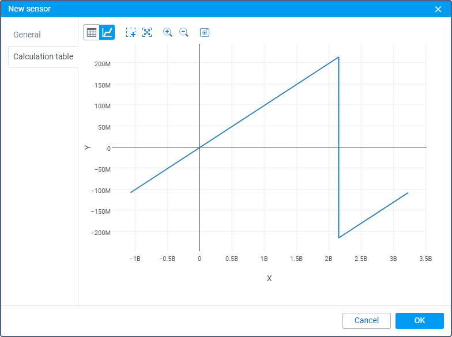Click the −200M Y-axis label
452x337 pixels.
click(100, 233)
